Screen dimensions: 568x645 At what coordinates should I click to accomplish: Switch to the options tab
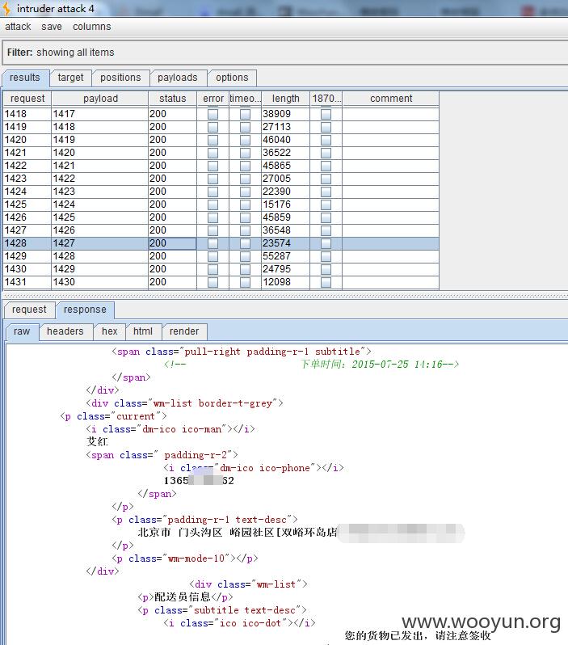point(232,78)
